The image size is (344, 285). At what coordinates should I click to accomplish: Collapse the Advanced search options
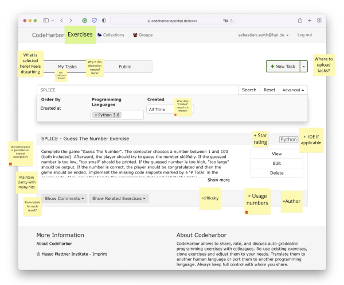[293, 90]
